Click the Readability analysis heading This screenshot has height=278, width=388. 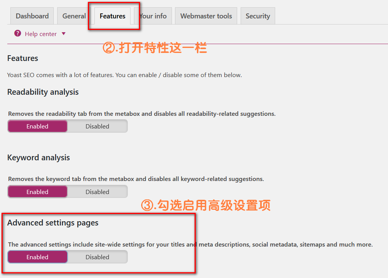(x=43, y=92)
